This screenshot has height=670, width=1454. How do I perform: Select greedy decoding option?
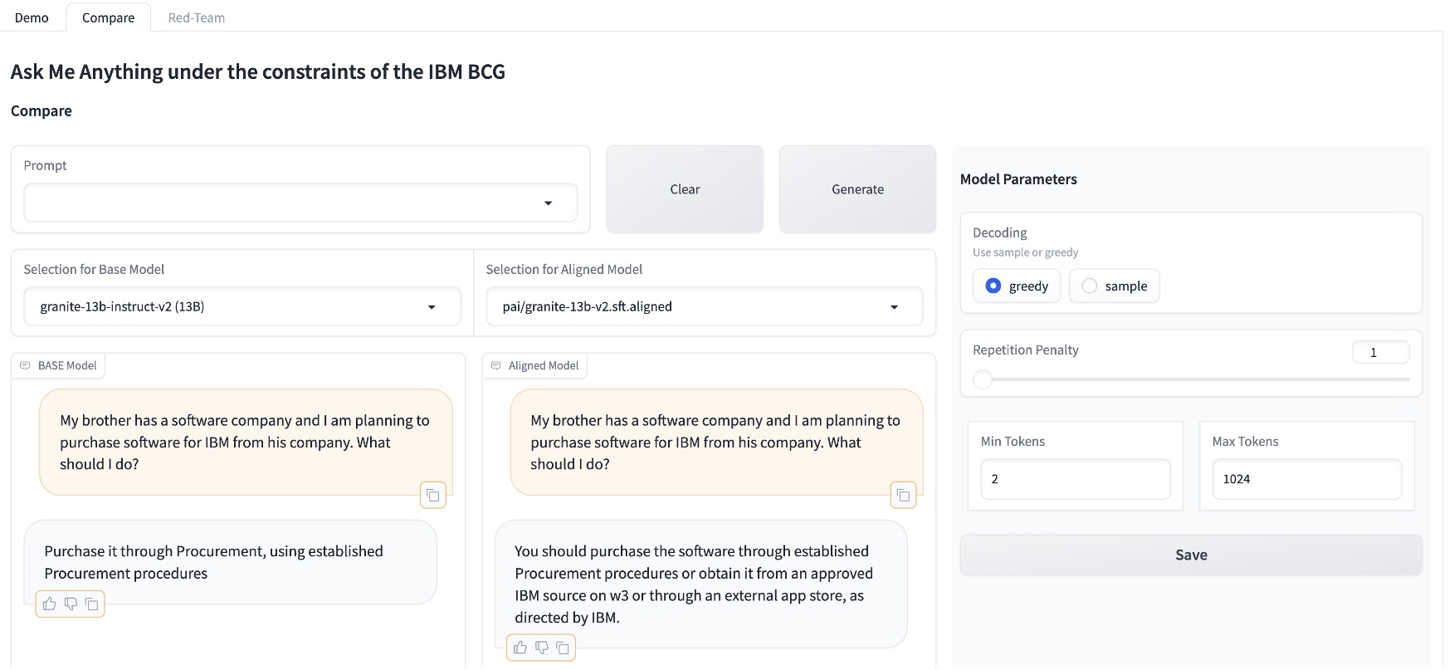[x=993, y=286]
